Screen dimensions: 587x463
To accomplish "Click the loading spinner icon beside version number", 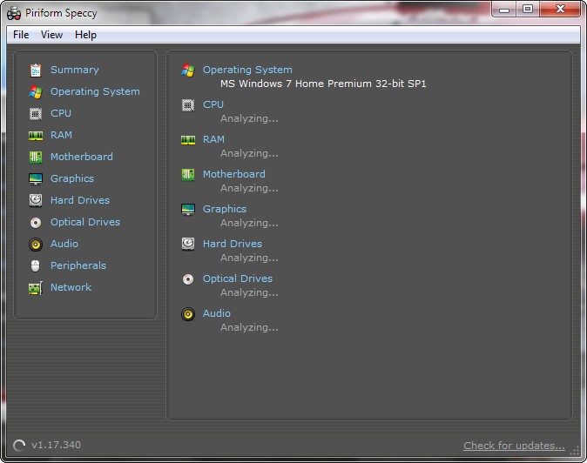I will [19, 445].
